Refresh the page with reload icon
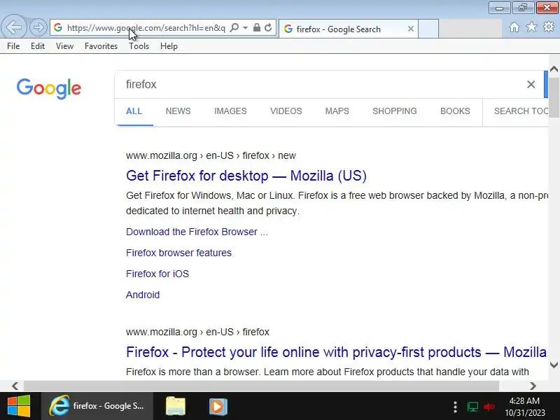The width and height of the screenshot is (560, 420). pos(268,27)
